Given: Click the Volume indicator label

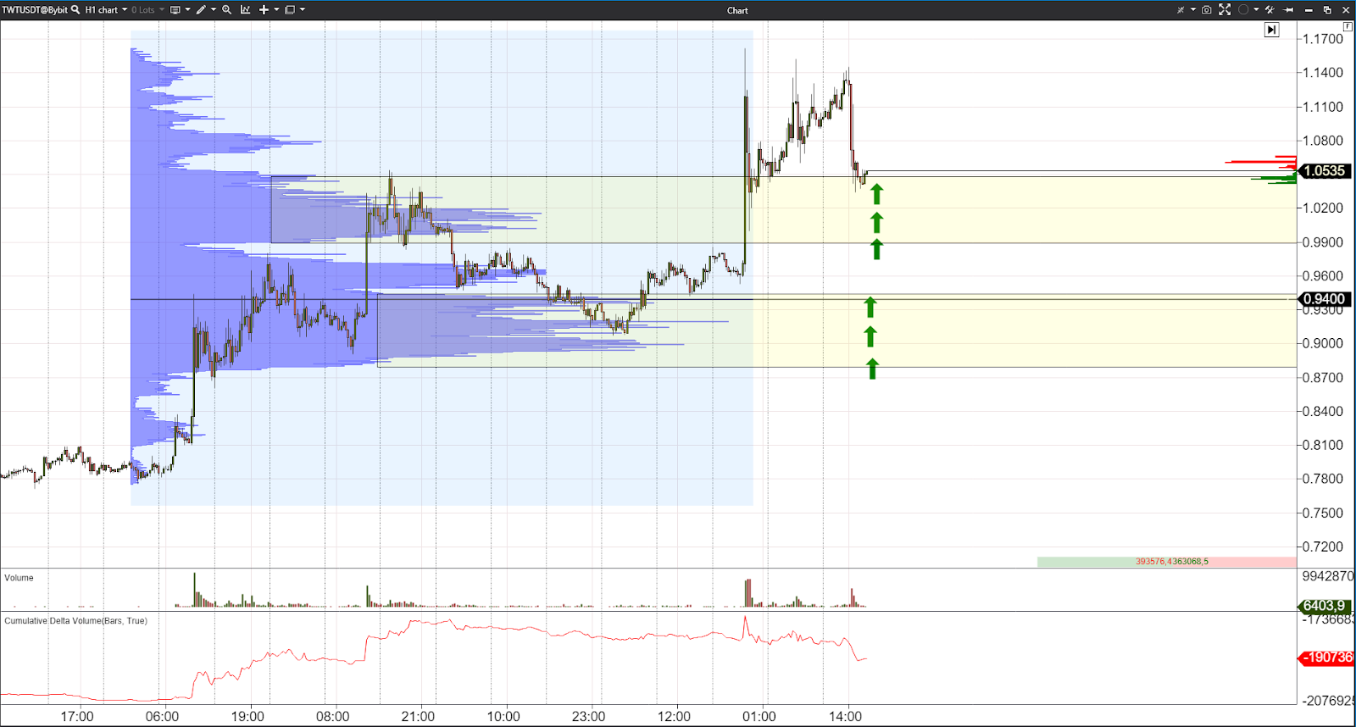Looking at the screenshot, I should 19,578.
